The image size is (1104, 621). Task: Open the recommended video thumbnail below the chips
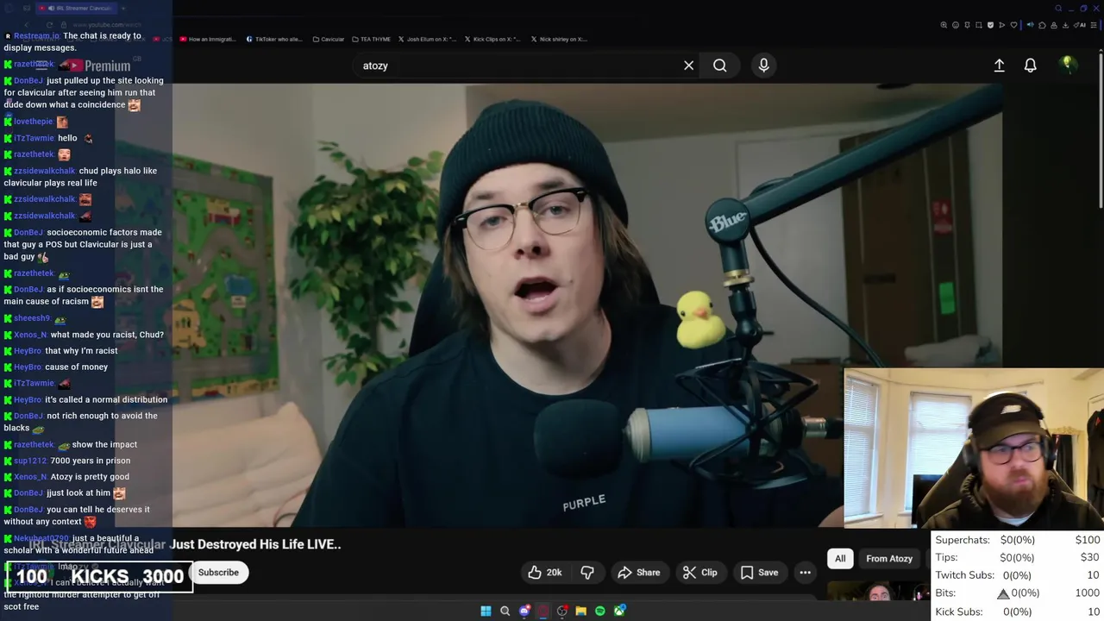(878, 593)
